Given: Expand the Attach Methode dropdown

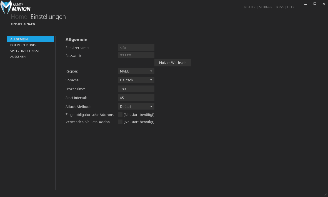Looking at the screenshot, I should 136,107.
